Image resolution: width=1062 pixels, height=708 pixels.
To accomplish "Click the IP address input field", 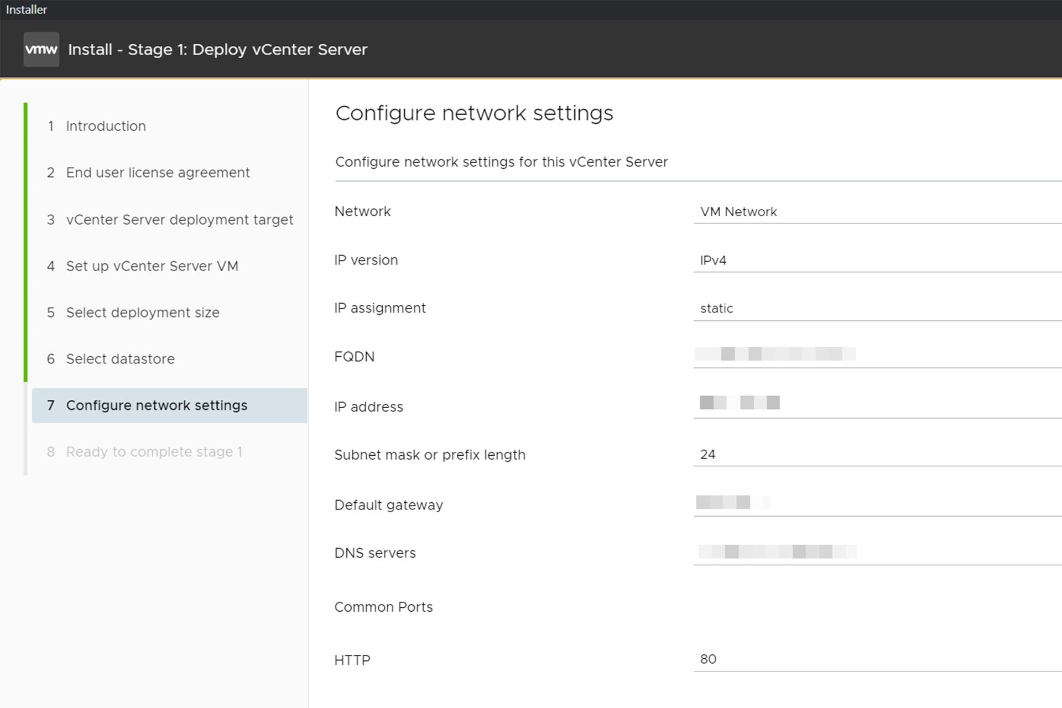I will coord(878,404).
